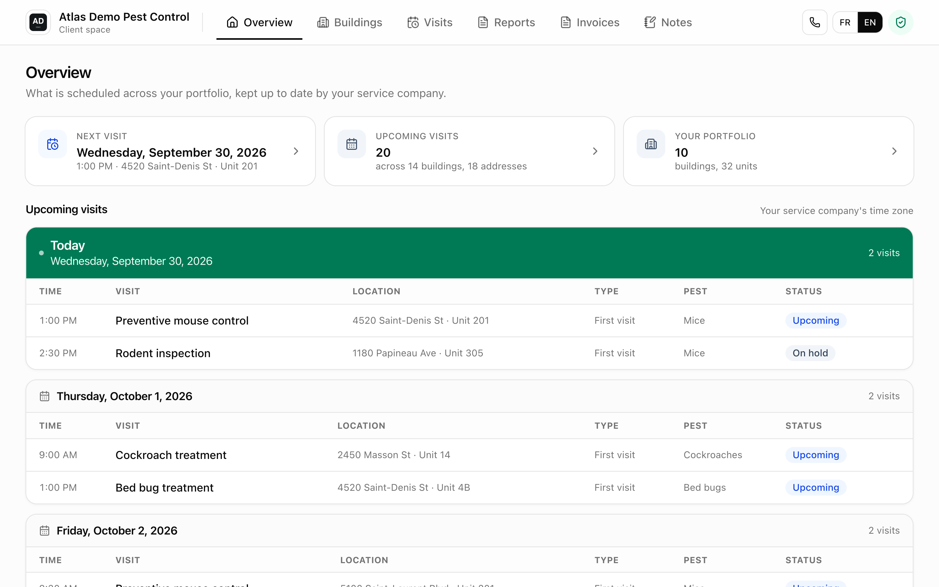The height and width of the screenshot is (587, 939).
Task: Click the 9:00 AM time cell
Action: (x=58, y=455)
